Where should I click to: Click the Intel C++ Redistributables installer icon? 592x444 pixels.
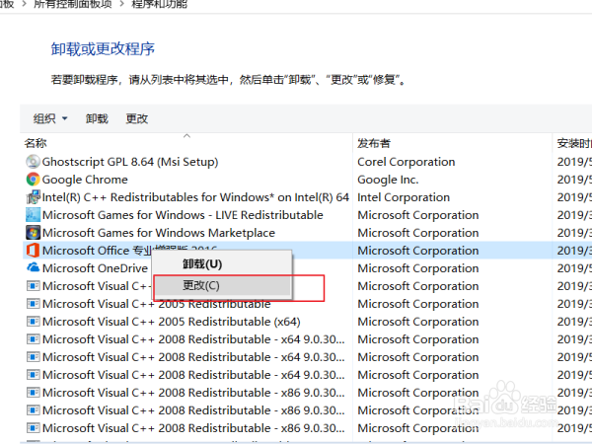pyautogui.click(x=33, y=197)
